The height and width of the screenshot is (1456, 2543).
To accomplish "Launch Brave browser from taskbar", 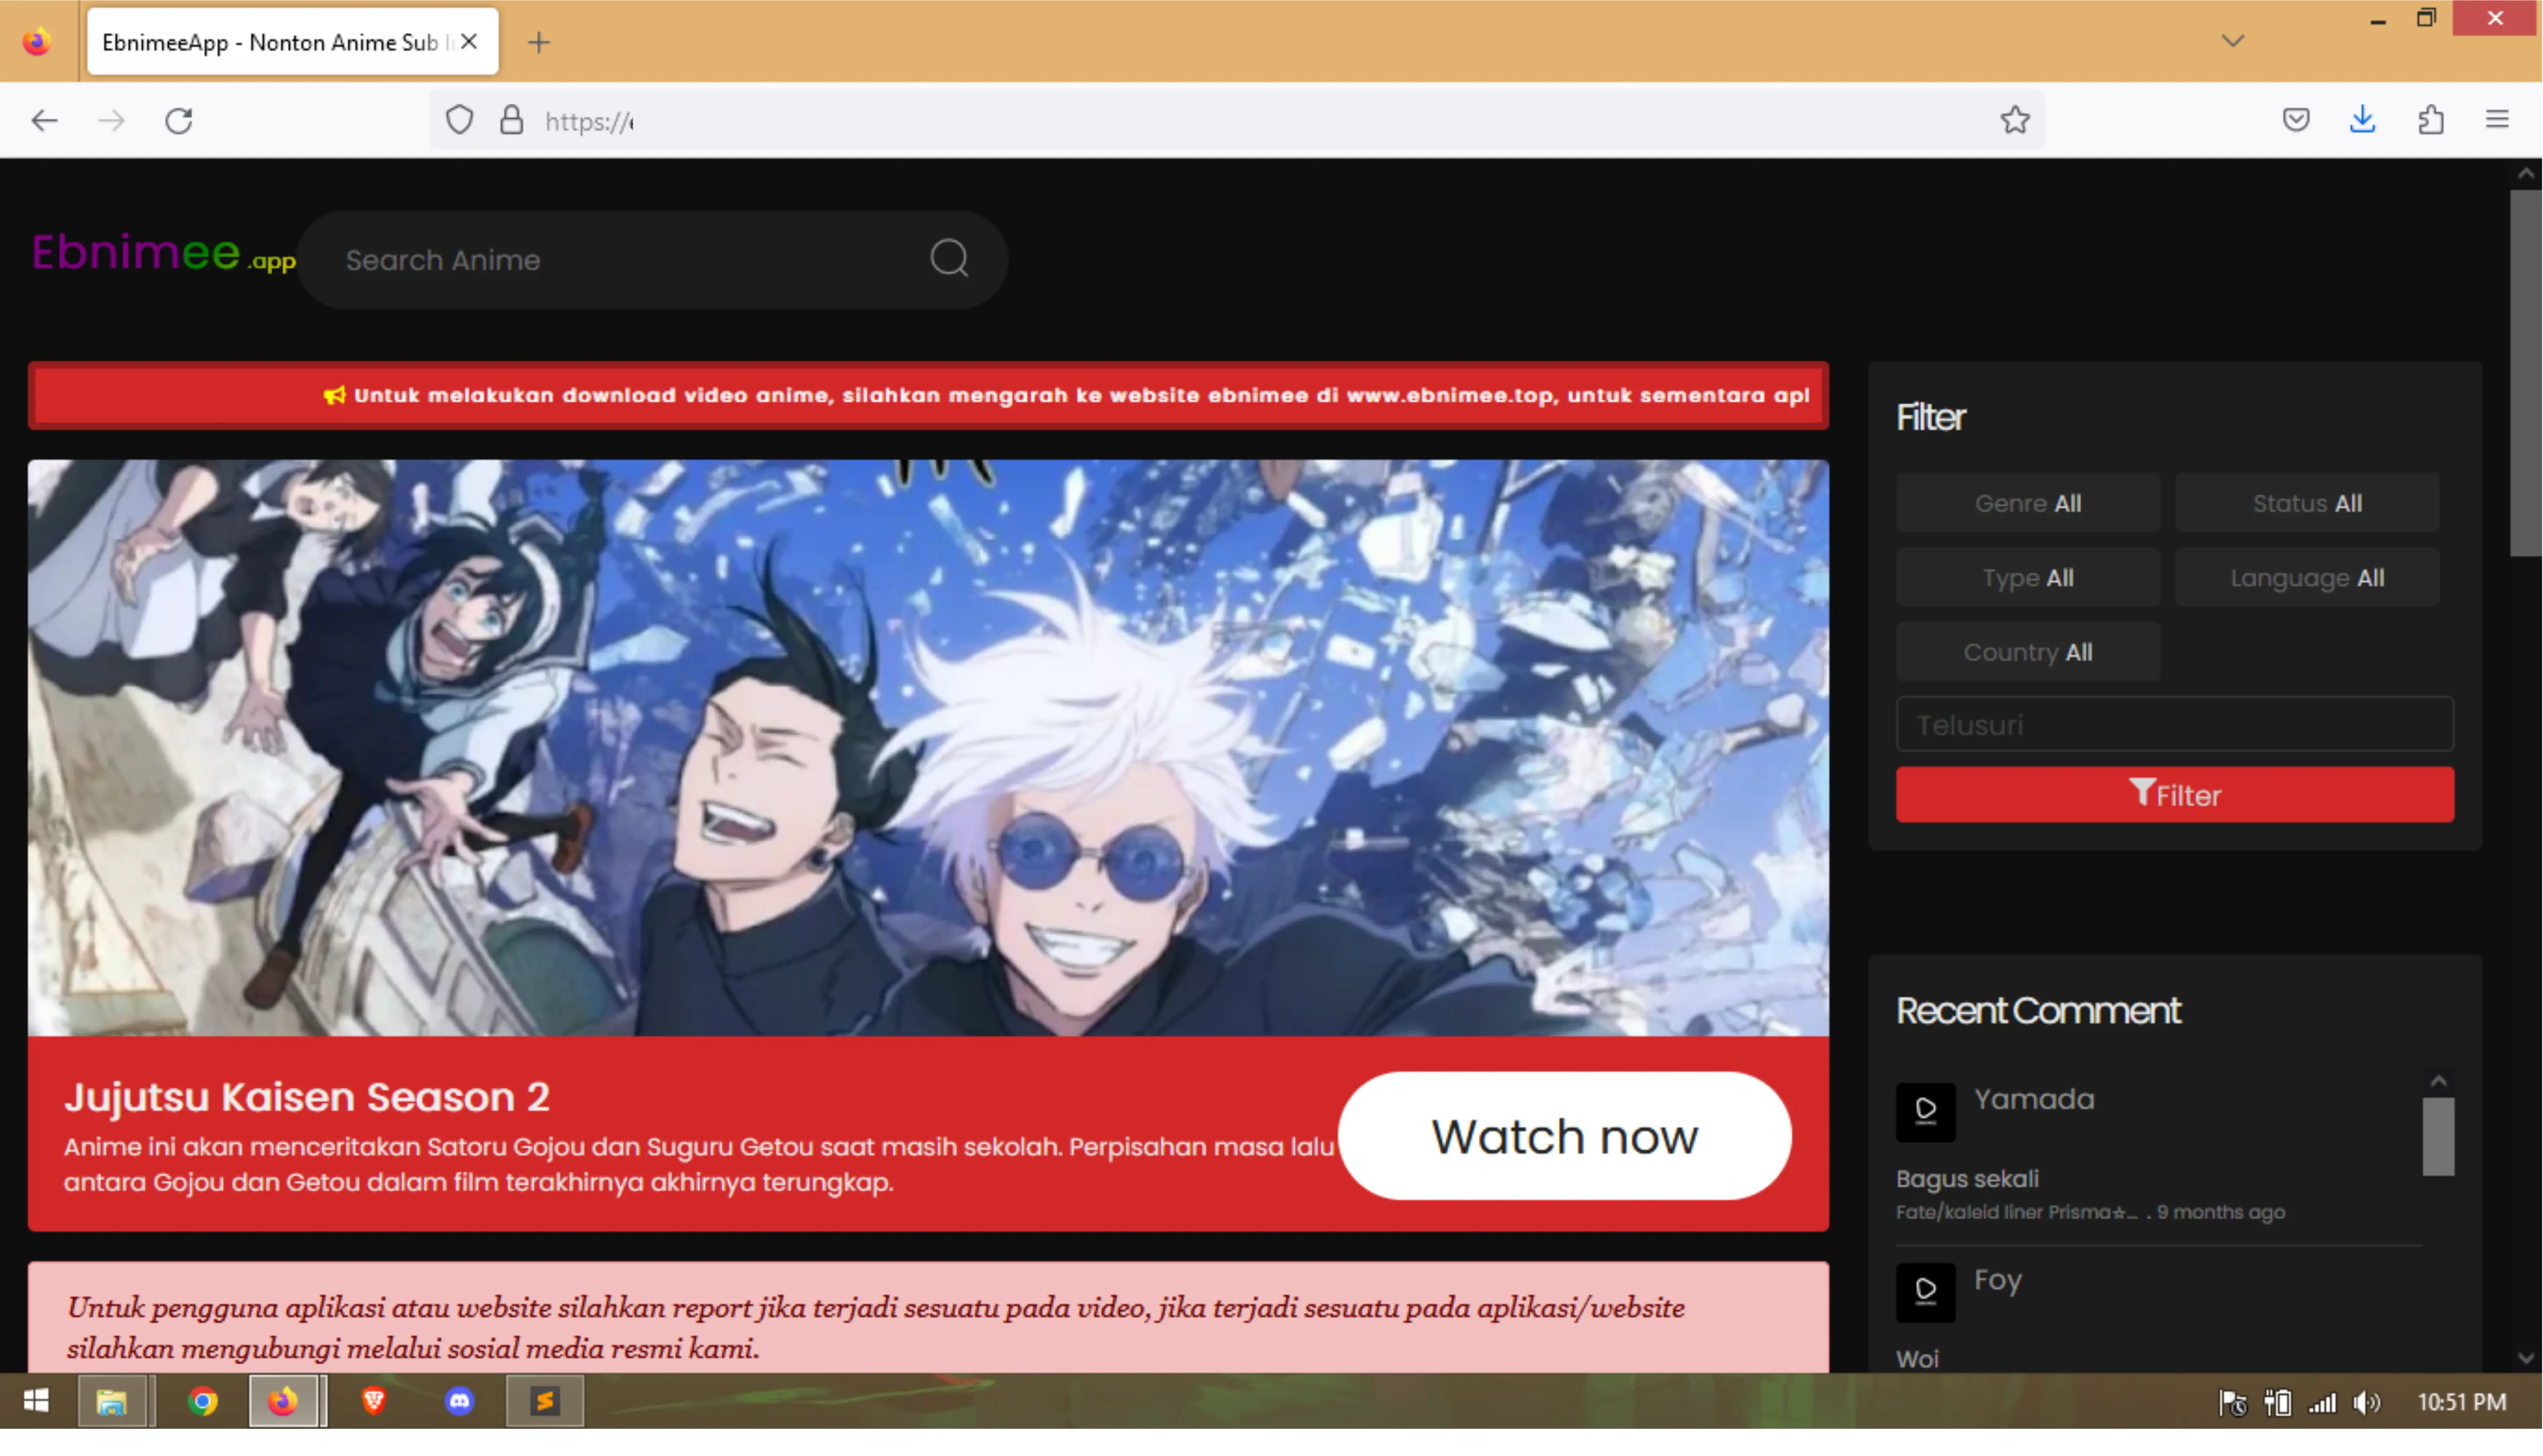I will click(x=374, y=1402).
